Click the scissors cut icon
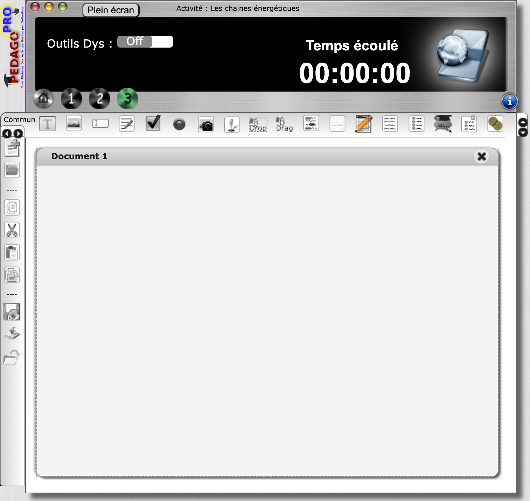The height and width of the screenshot is (501, 530). [12, 230]
